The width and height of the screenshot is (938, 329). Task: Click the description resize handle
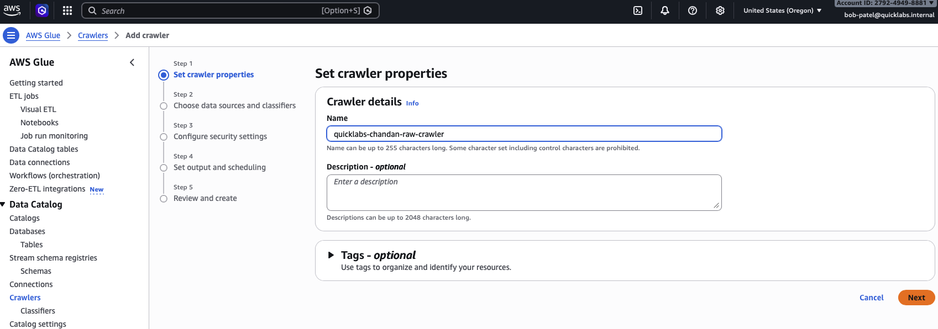click(716, 205)
